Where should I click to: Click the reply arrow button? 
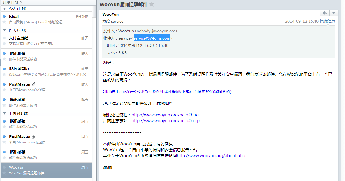pos(325,13)
